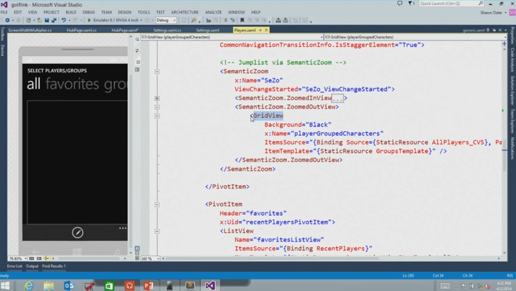Click the swap panes icon above designer splitter
Image resolution: width=516 pixels, height=291 pixels.
137,51
